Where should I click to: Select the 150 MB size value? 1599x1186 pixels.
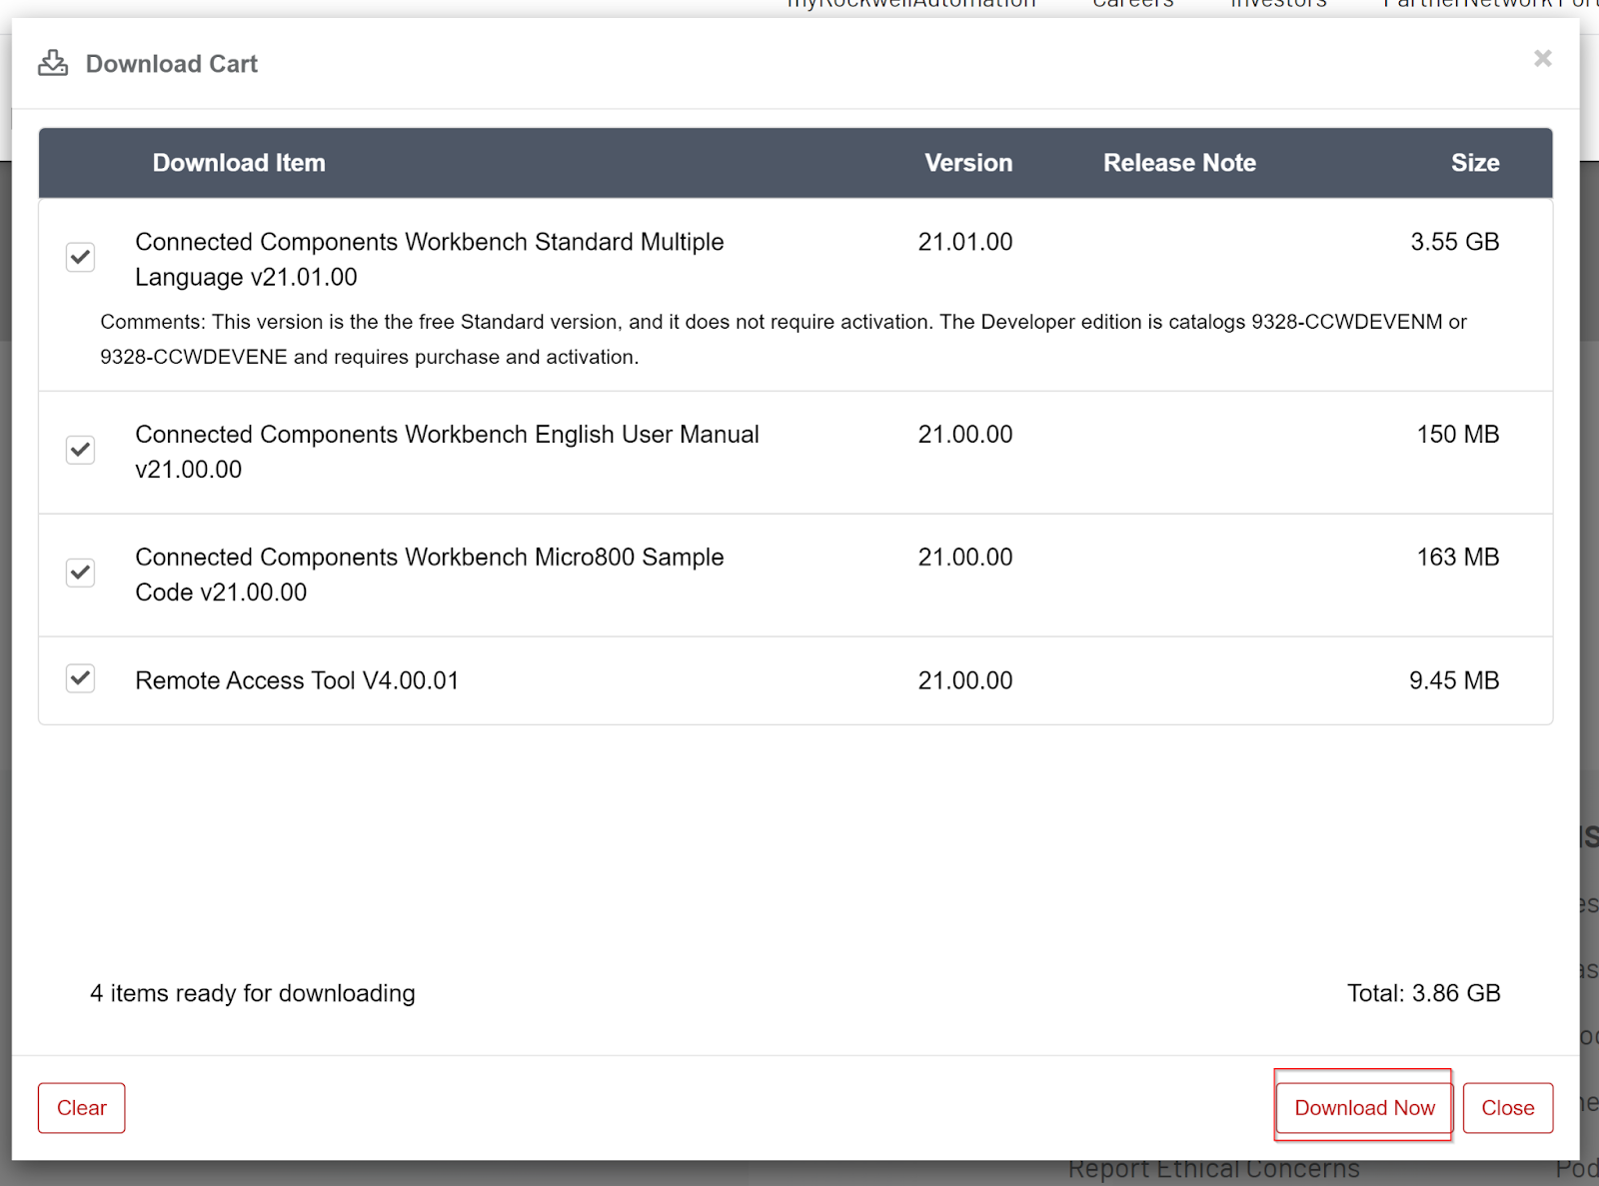click(1458, 435)
